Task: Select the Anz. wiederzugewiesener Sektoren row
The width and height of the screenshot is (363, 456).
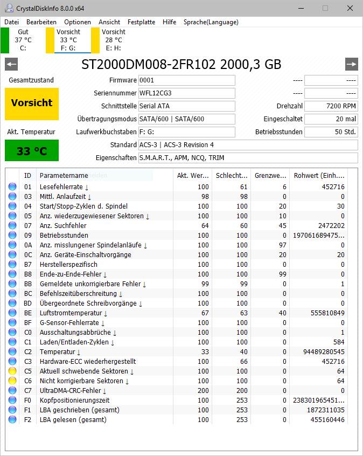Action: click(x=177, y=216)
